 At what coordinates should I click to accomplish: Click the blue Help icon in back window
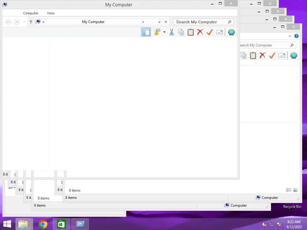pyautogui.click(x=297, y=36)
